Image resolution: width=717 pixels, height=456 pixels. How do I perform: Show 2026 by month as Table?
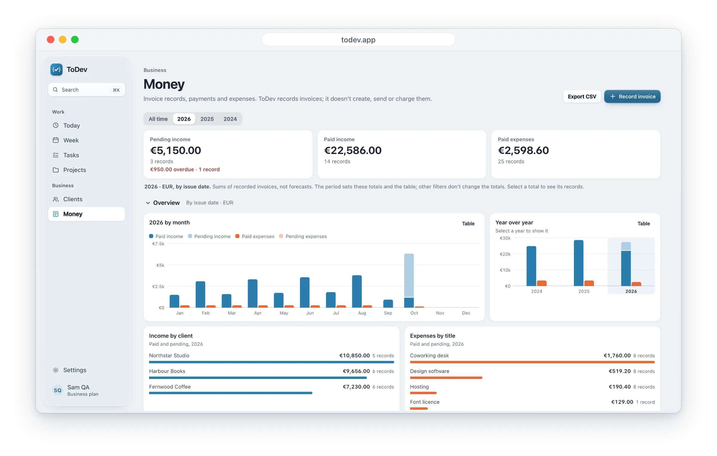[468, 224]
